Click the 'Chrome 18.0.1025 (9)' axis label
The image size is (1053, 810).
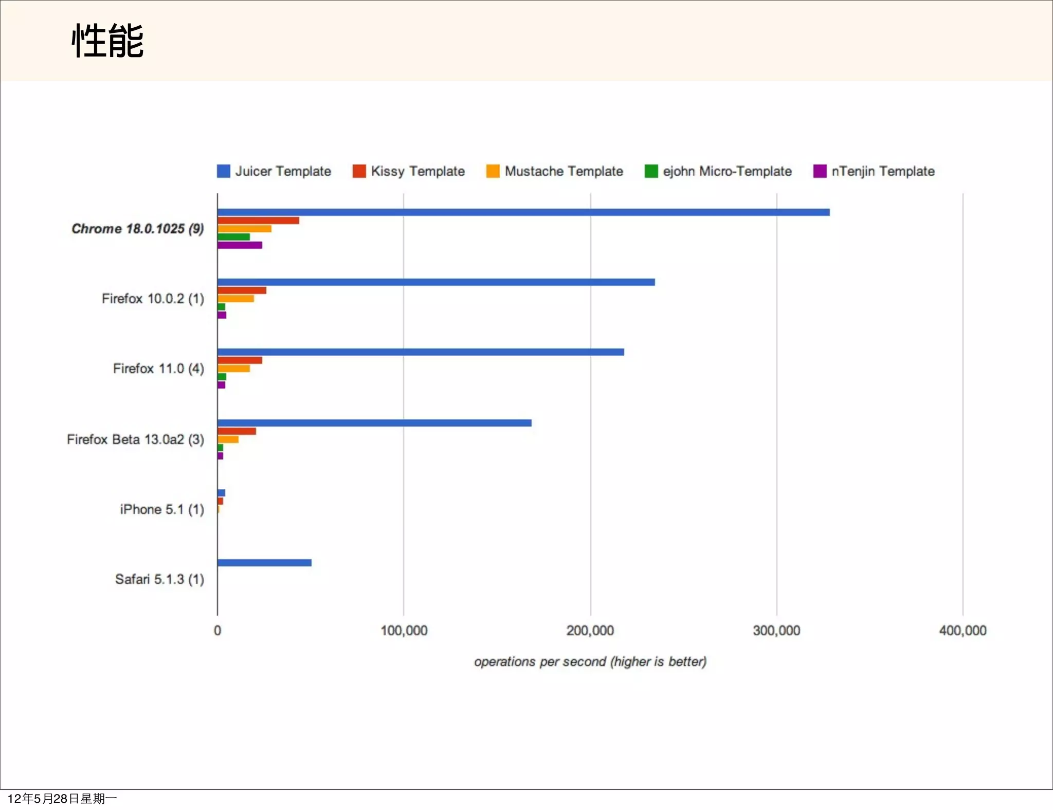(138, 229)
